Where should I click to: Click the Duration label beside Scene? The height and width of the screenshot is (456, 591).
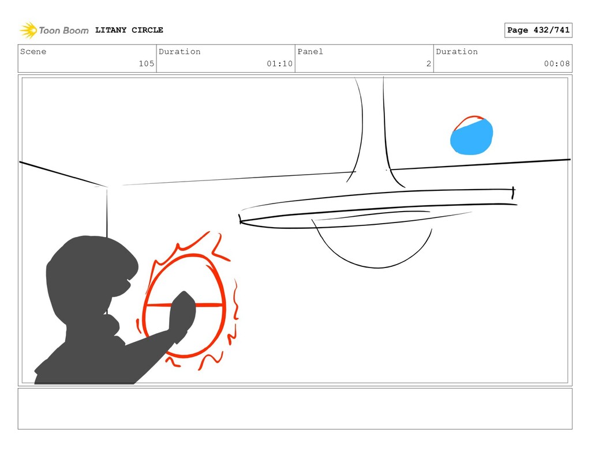tap(179, 51)
